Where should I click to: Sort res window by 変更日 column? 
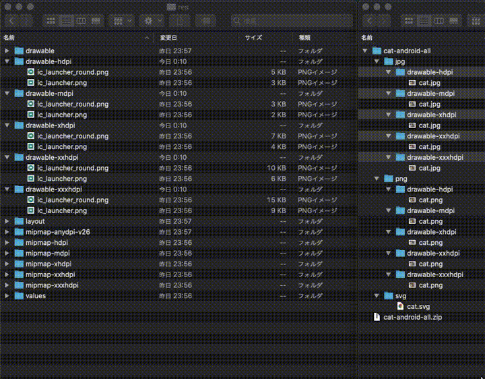pyautogui.click(x=197, y=38)
